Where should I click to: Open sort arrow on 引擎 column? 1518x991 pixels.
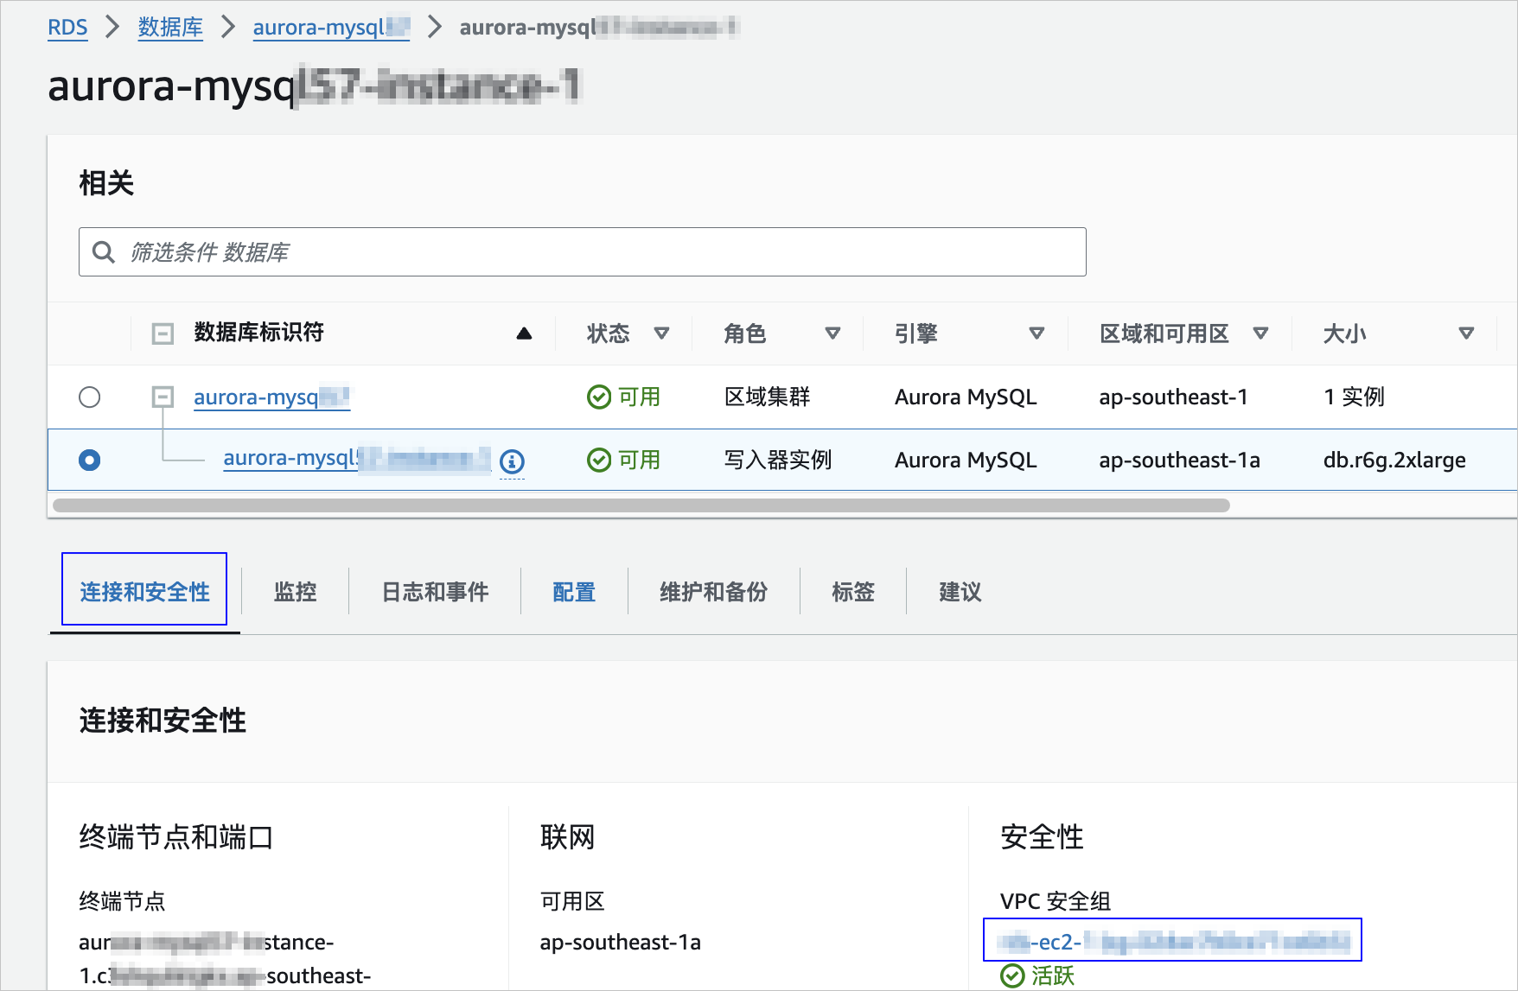(1036, 334)
